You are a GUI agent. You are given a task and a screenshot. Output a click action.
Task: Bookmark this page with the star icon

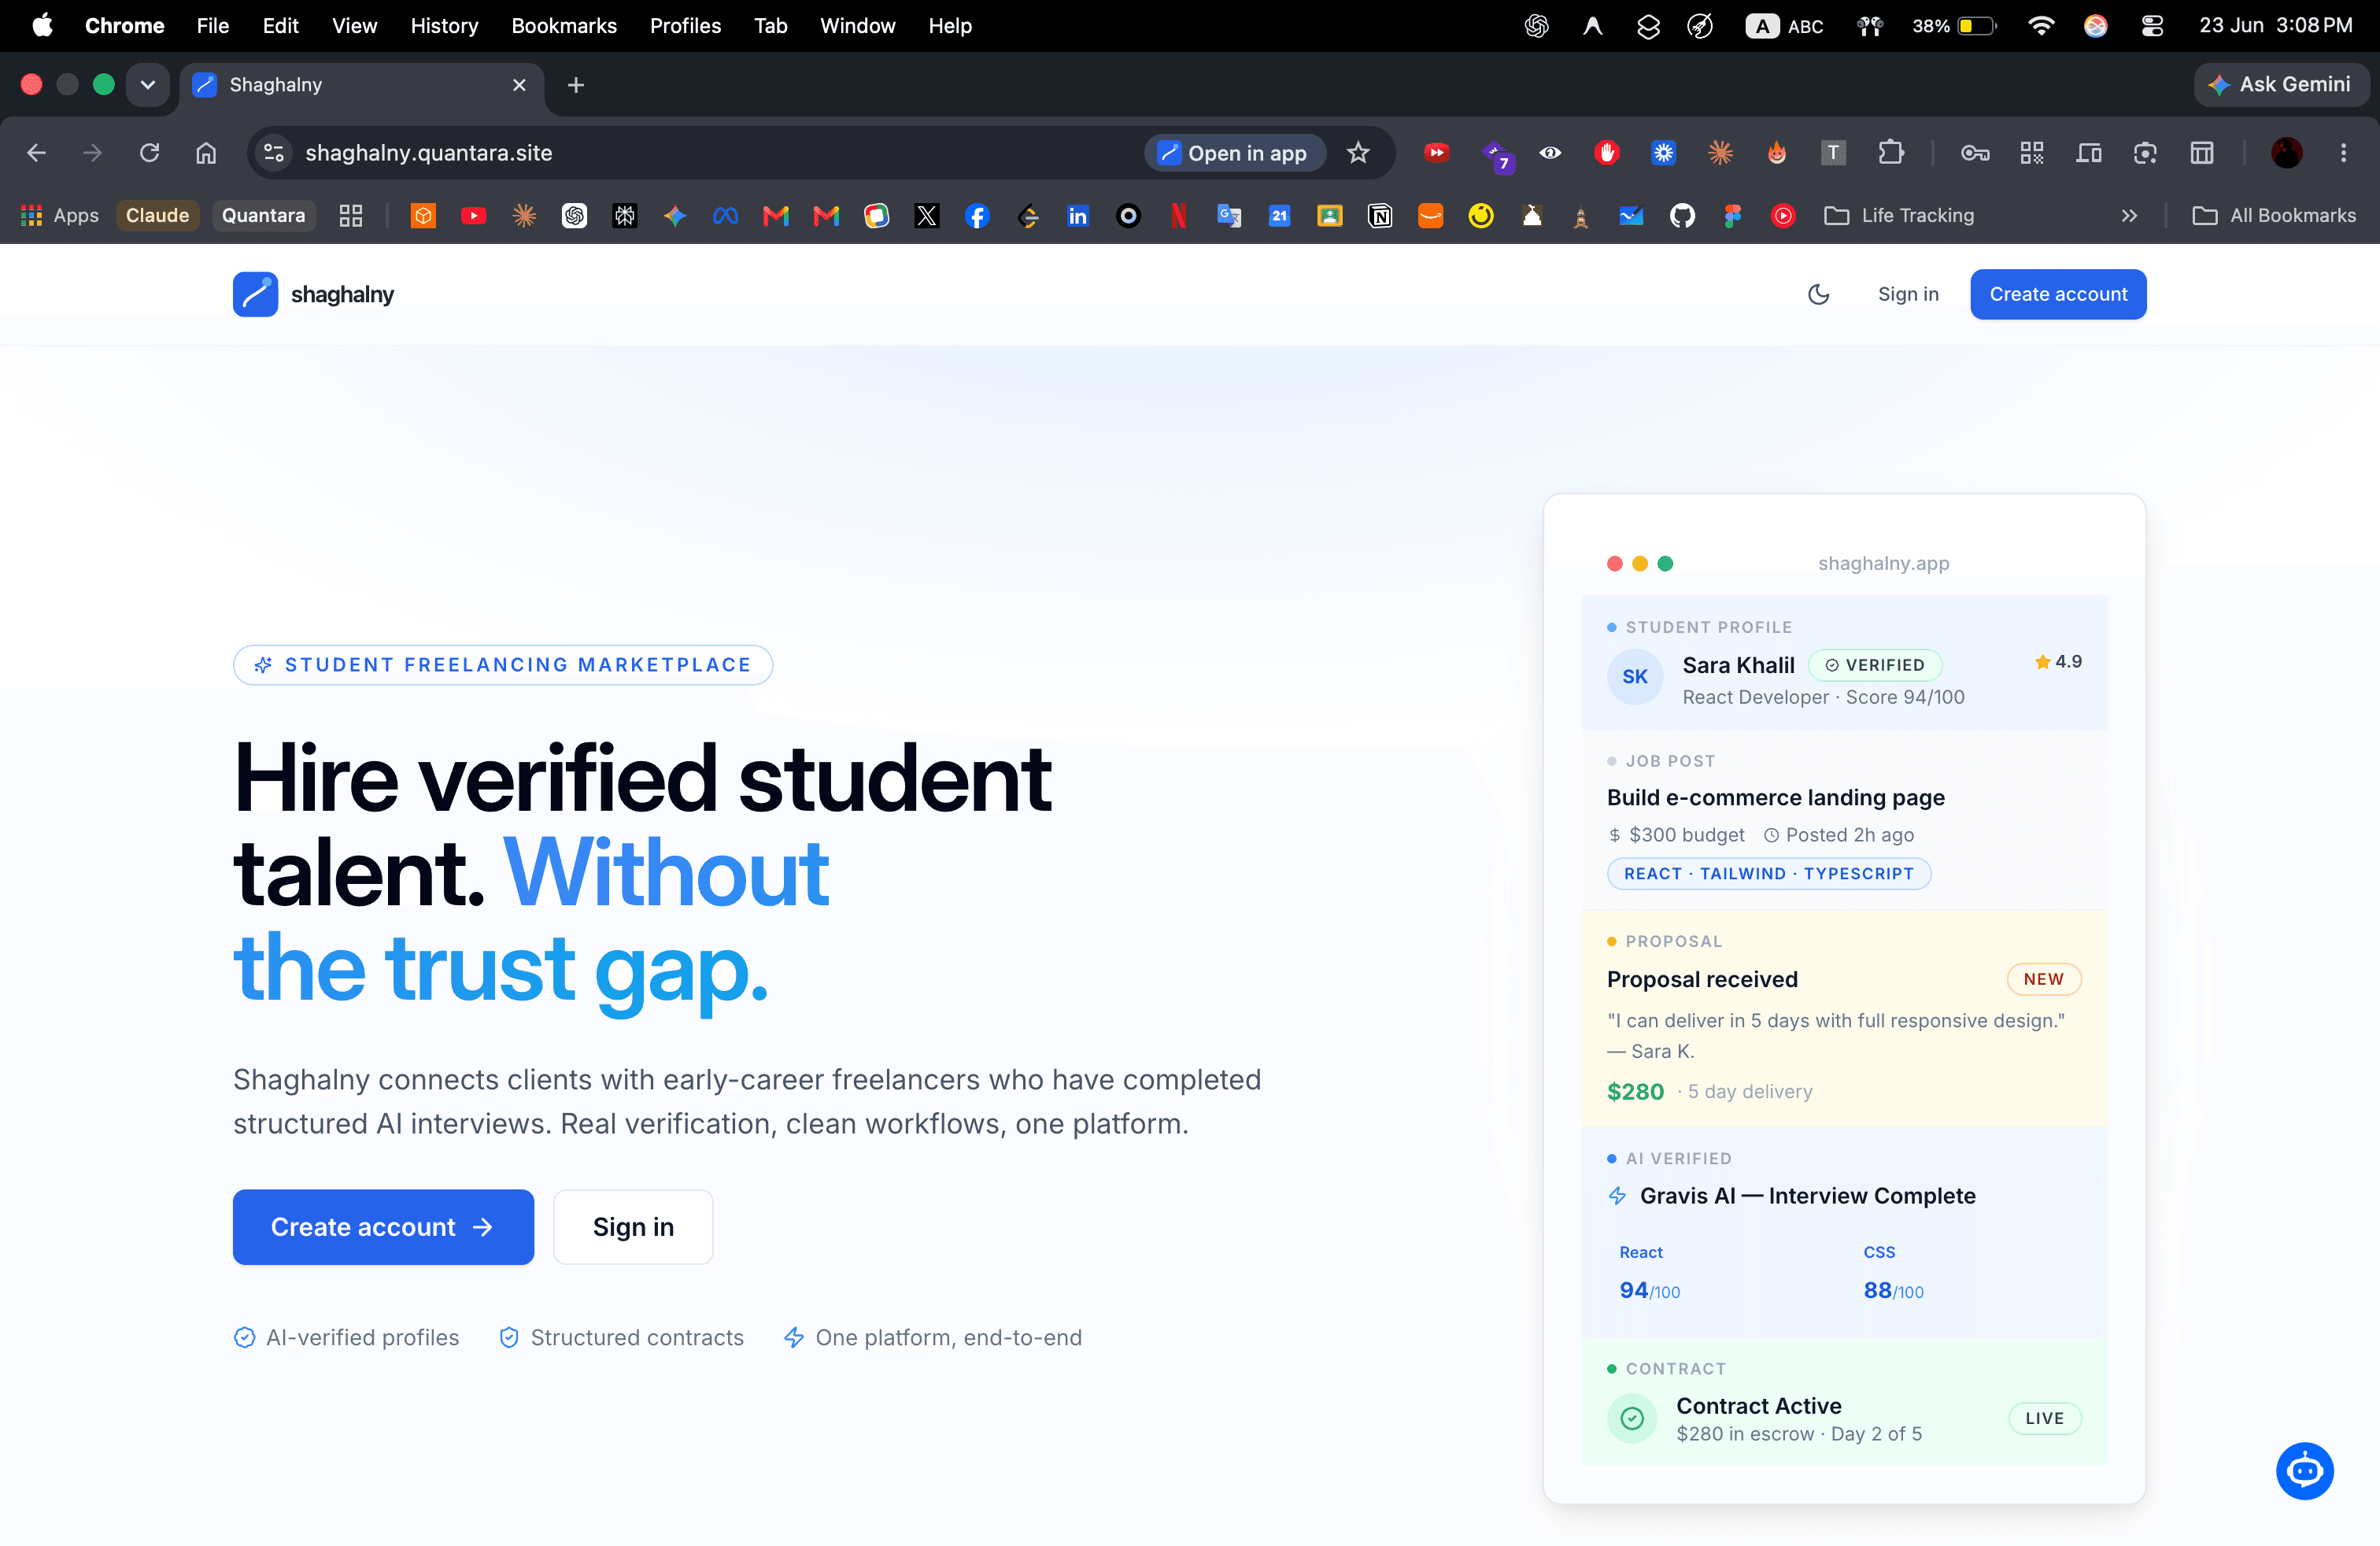(x=1357, y=153)
